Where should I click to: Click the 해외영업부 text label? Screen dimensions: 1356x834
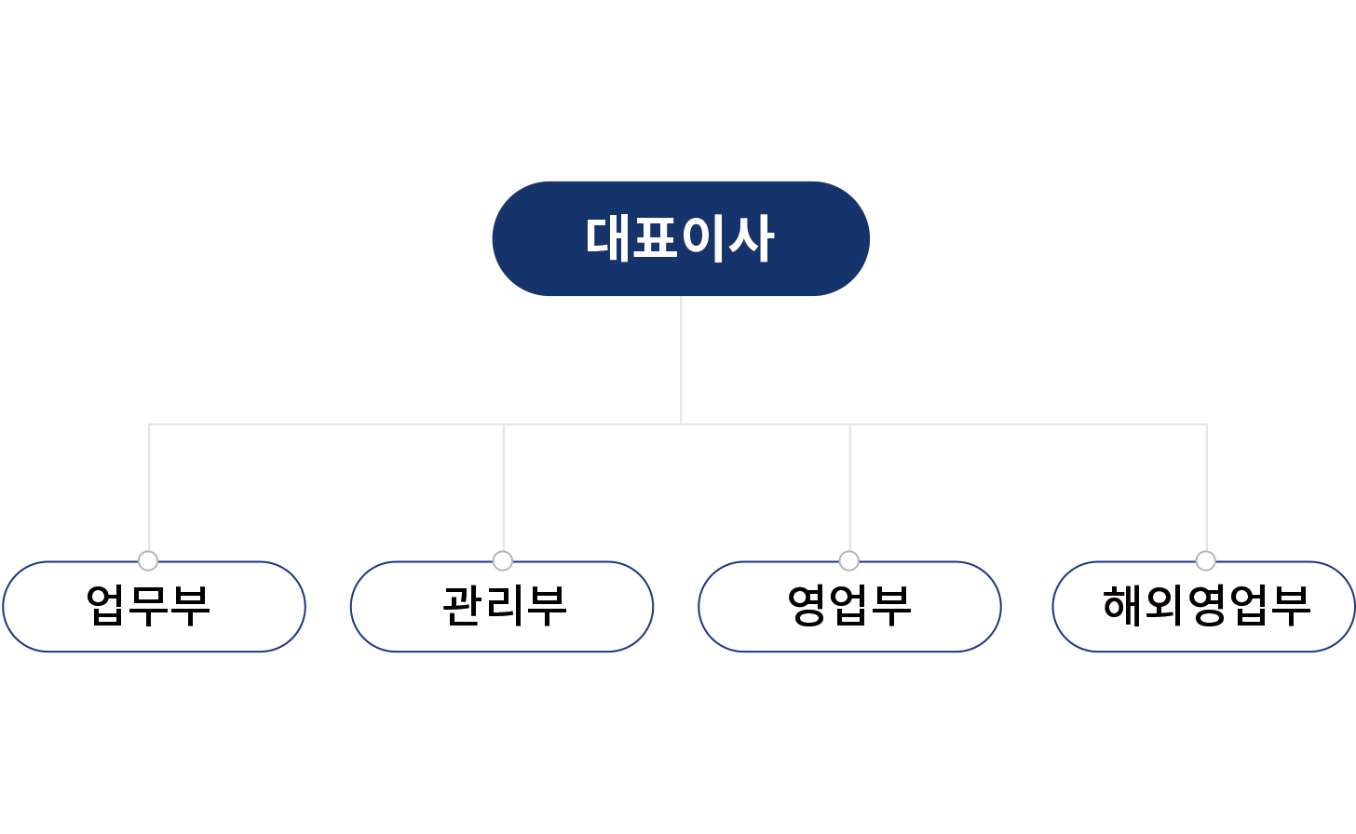click(x=1207, y=606)
